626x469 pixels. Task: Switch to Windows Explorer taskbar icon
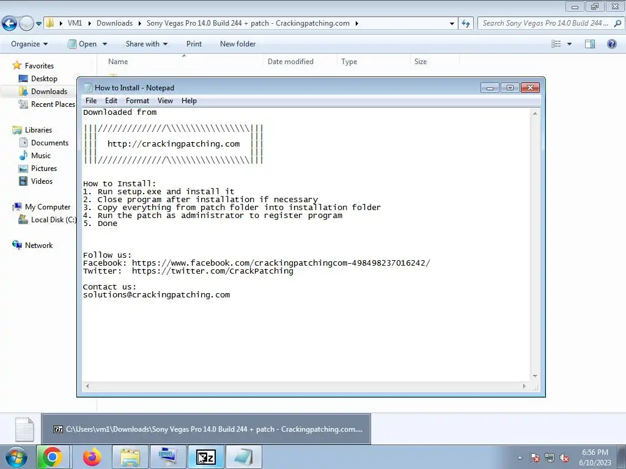(x=130, y=457)
